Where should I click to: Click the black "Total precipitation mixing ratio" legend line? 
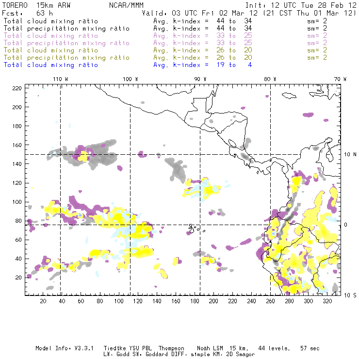(x=66, y=29)
